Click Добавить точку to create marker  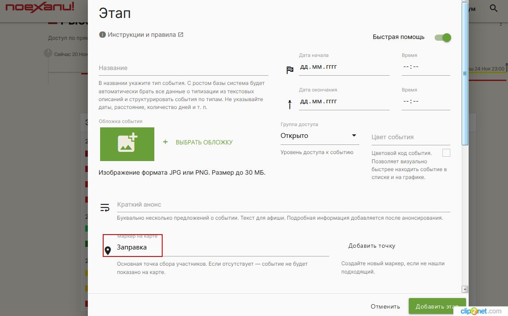372,246
